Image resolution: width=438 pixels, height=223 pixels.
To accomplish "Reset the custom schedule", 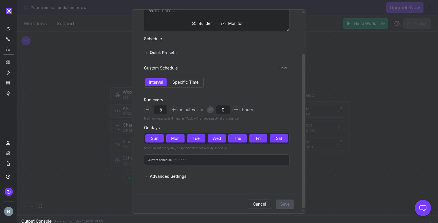I will pyautogui.click(x=283, y=68).
